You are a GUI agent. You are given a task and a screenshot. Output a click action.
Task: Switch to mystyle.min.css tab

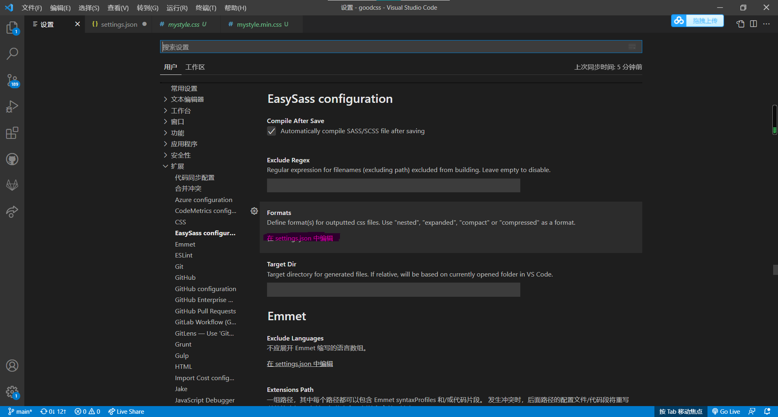point(262,24)
